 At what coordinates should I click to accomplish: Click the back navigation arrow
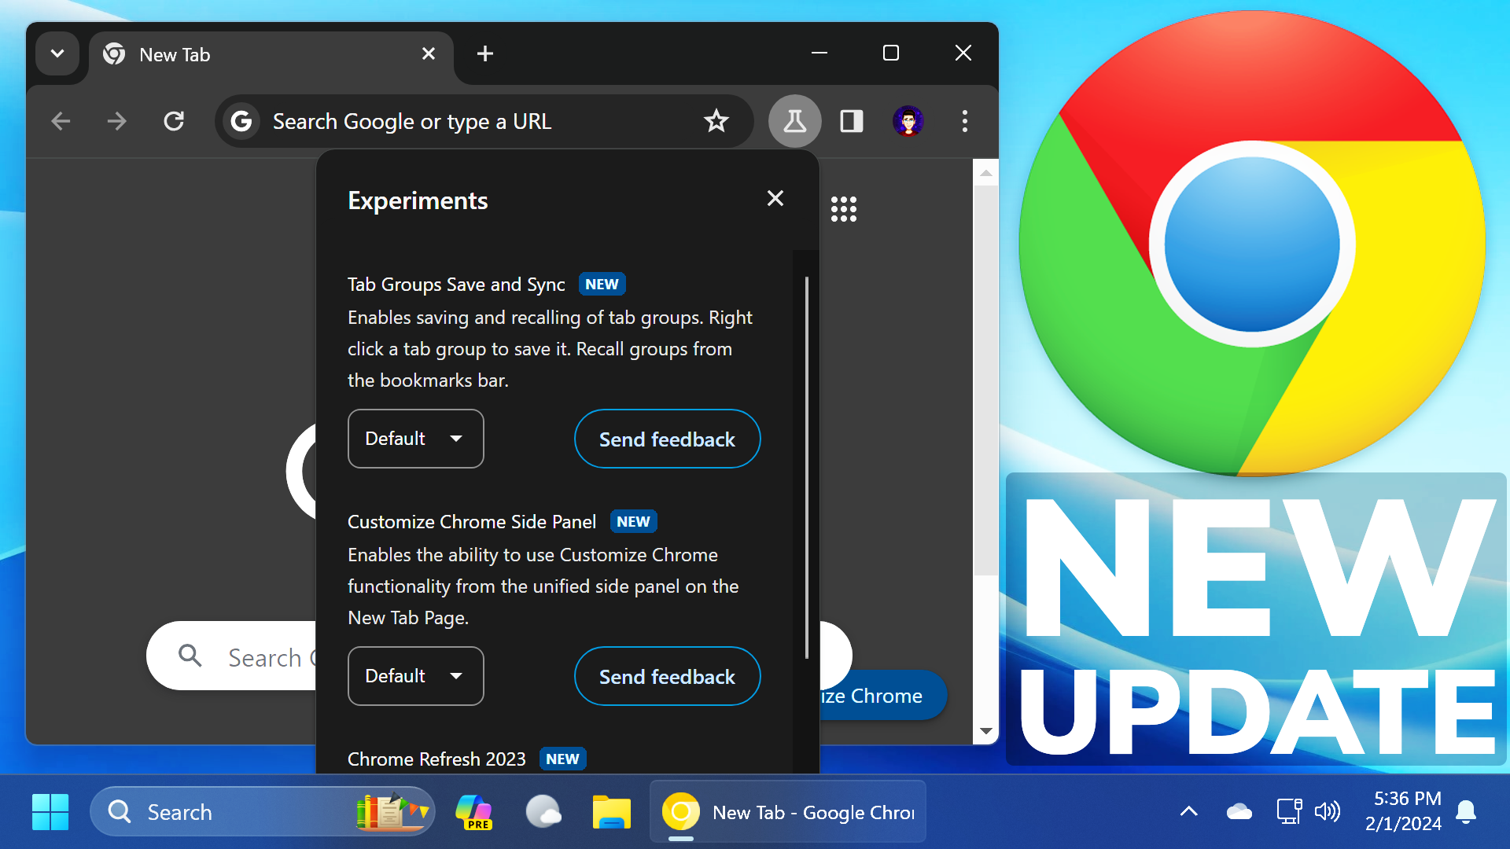click(x=60, y=121)
